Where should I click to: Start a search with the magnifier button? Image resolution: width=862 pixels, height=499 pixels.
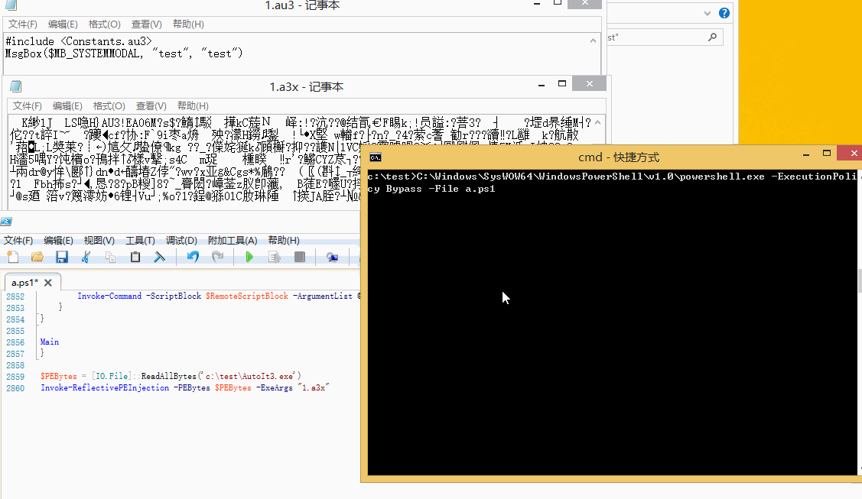(711, 36)
